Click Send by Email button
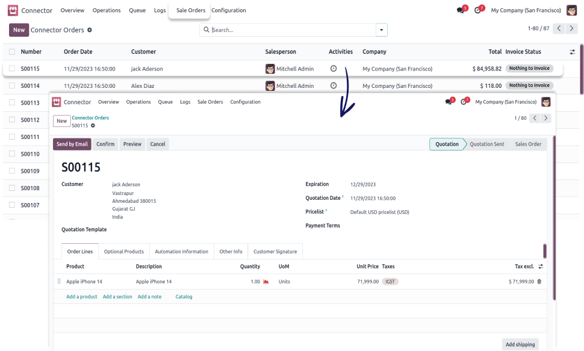Screen dimensions: 584x351 coord(72,144)
